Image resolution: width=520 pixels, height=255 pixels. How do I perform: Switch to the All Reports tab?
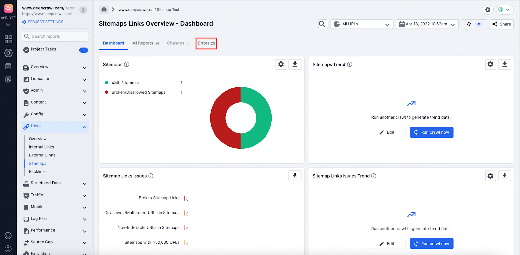[145, 43]
